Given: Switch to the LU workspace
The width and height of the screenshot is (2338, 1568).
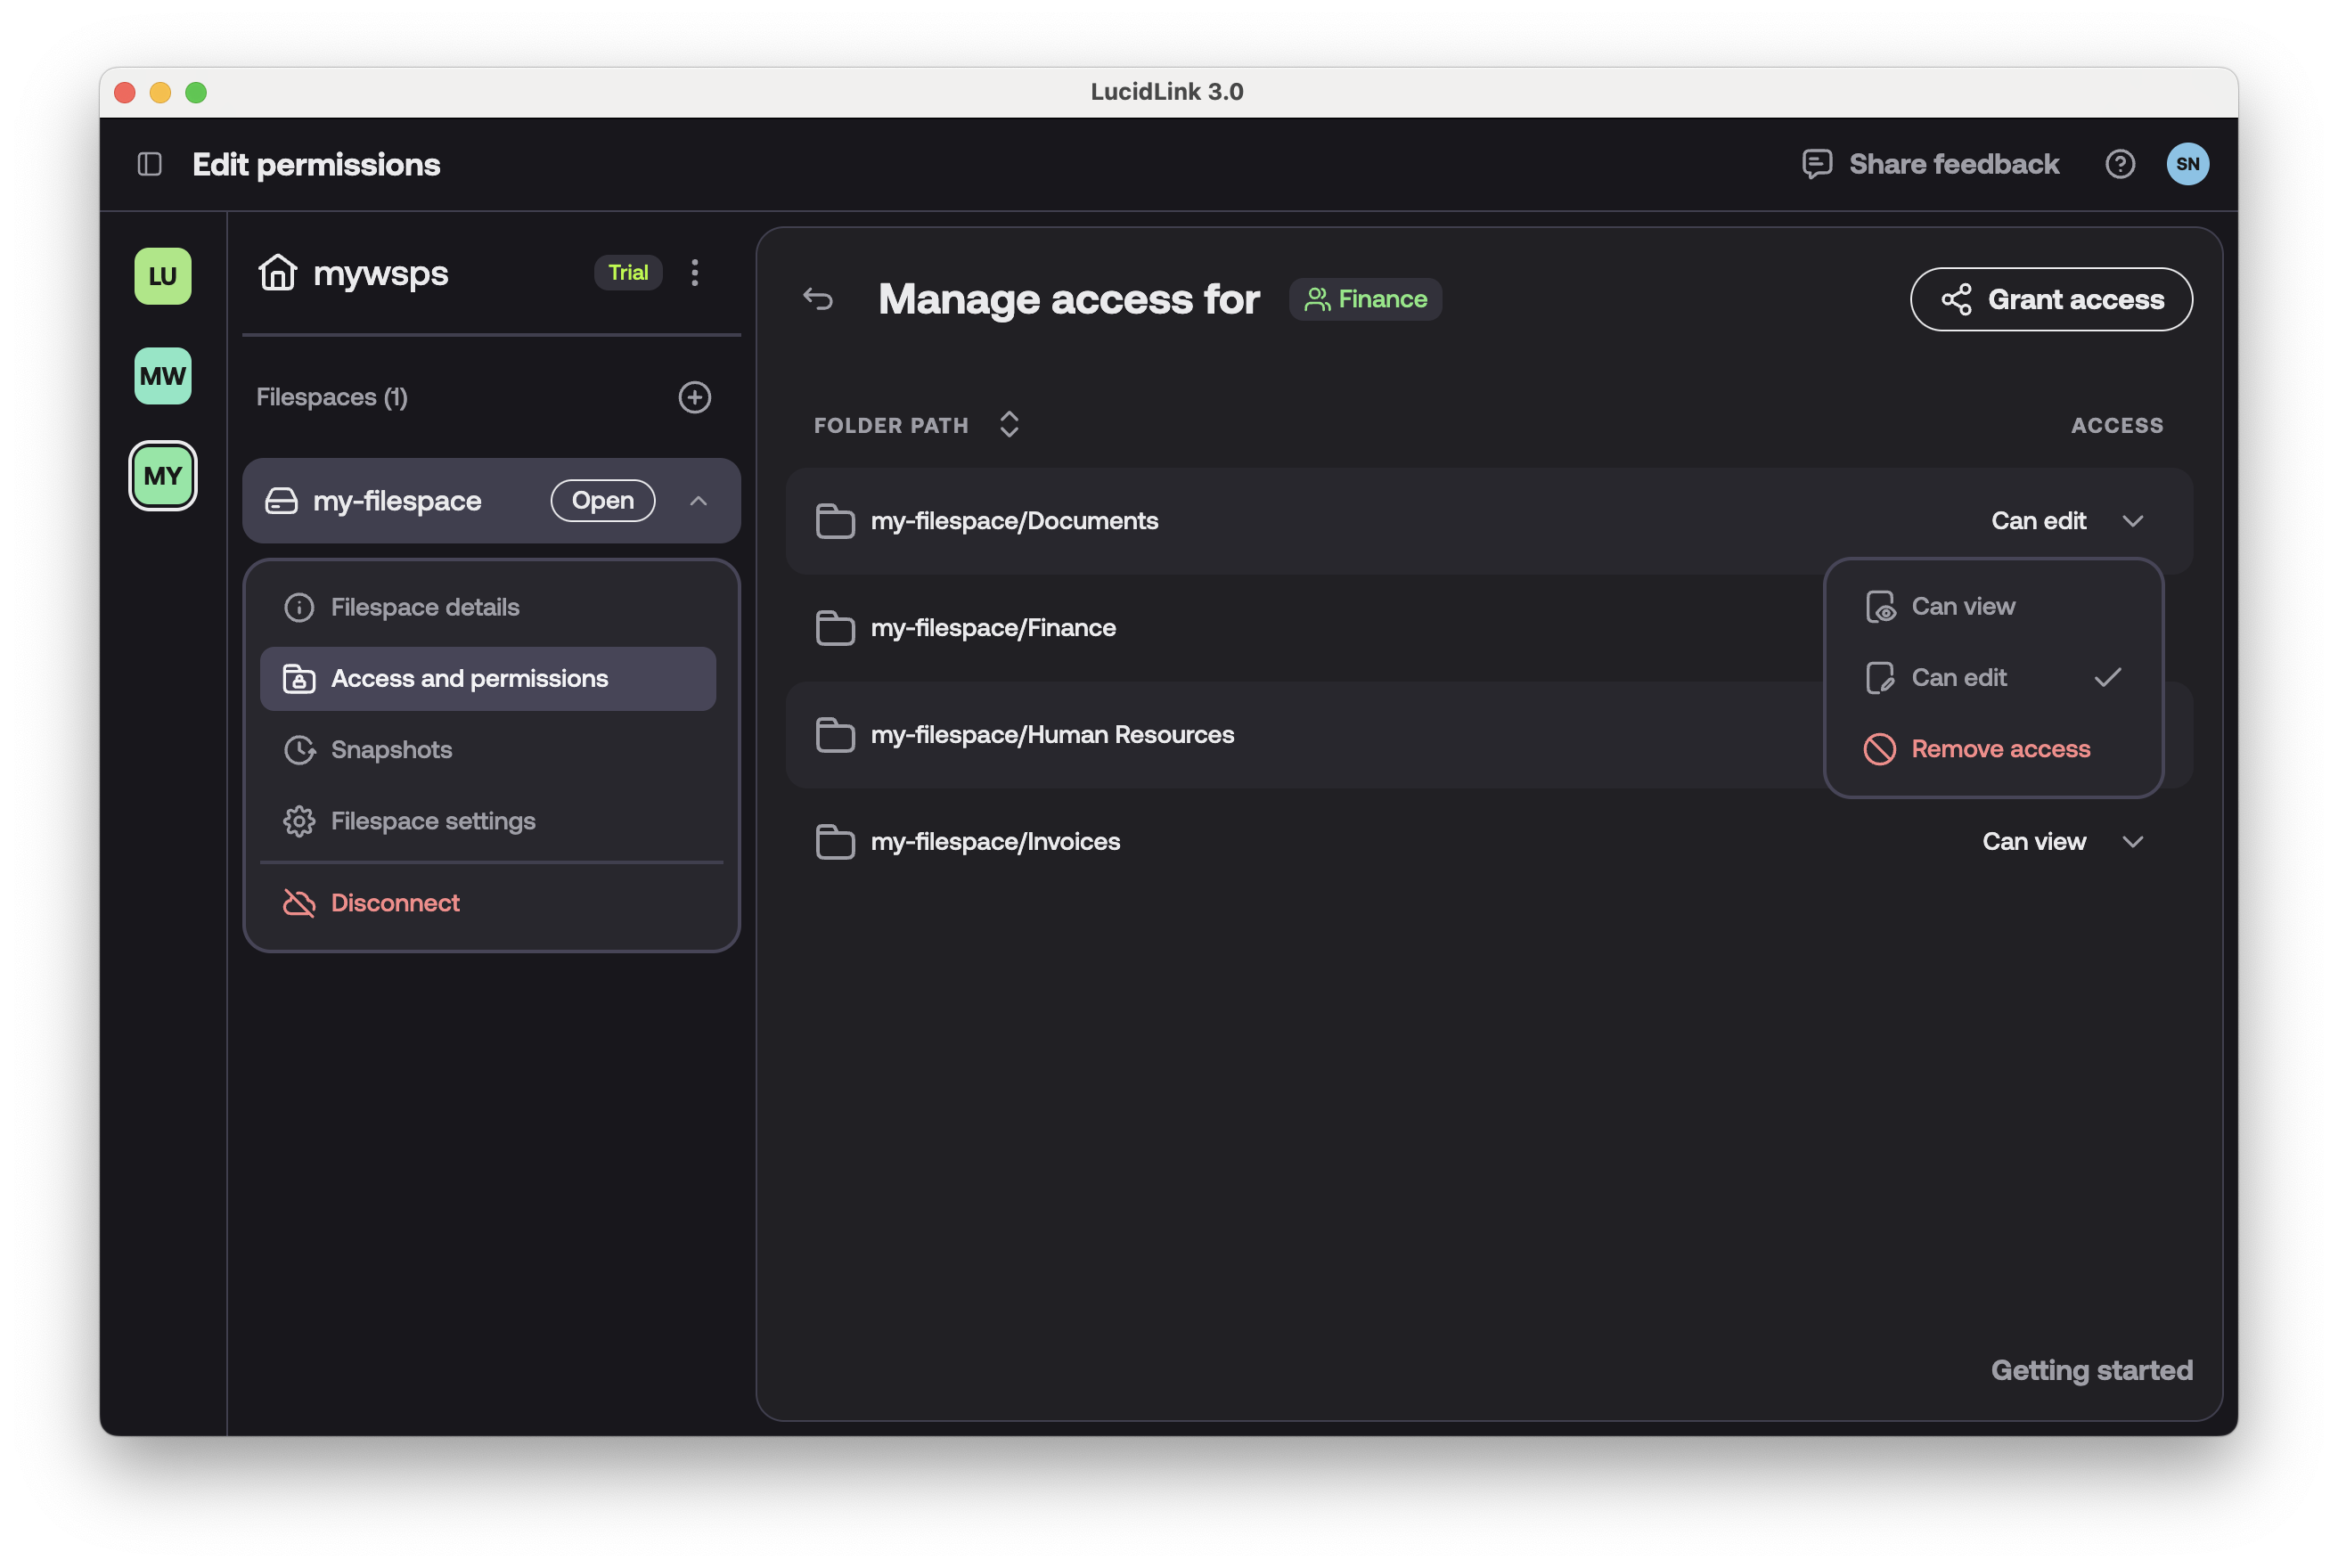Looking at the screenshot, I should pos(163,276).
